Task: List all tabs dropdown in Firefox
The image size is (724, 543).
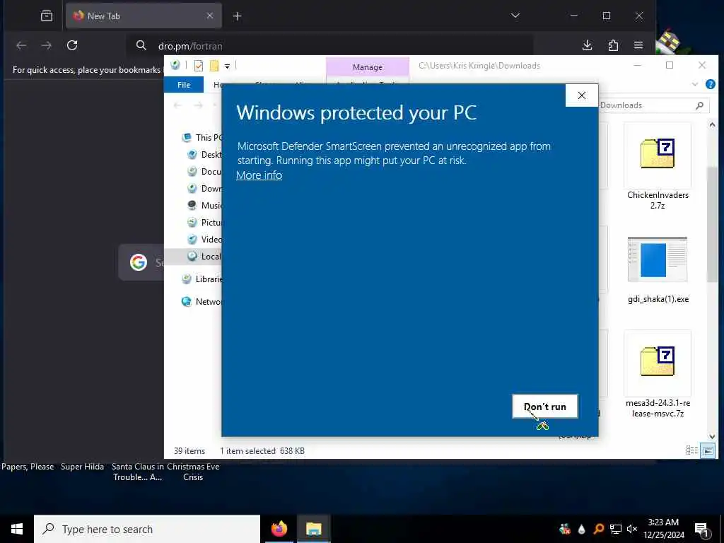Action: (x=515, y=16)
